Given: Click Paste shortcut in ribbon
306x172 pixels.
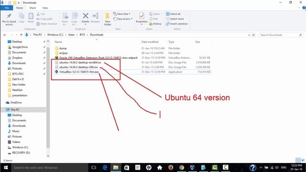Looking at the screenshot, I should [47, 24].
